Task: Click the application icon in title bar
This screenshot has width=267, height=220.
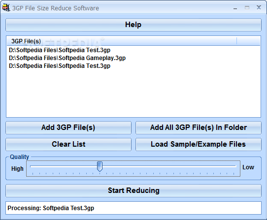Action: point(6,8)
